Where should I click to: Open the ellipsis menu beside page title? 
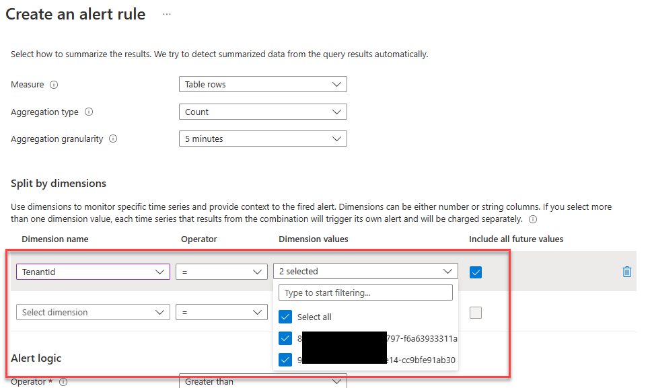pos(167,14)
